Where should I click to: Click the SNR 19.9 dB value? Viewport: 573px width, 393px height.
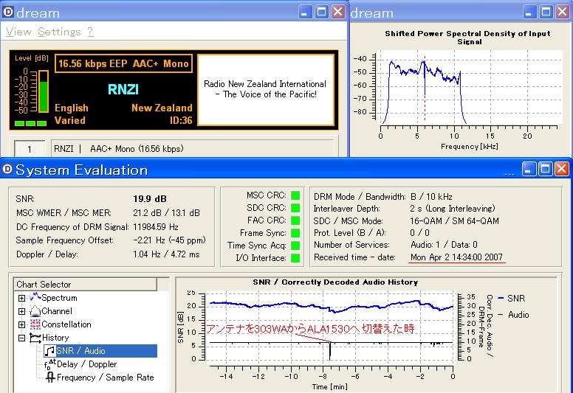coord(150,199)
